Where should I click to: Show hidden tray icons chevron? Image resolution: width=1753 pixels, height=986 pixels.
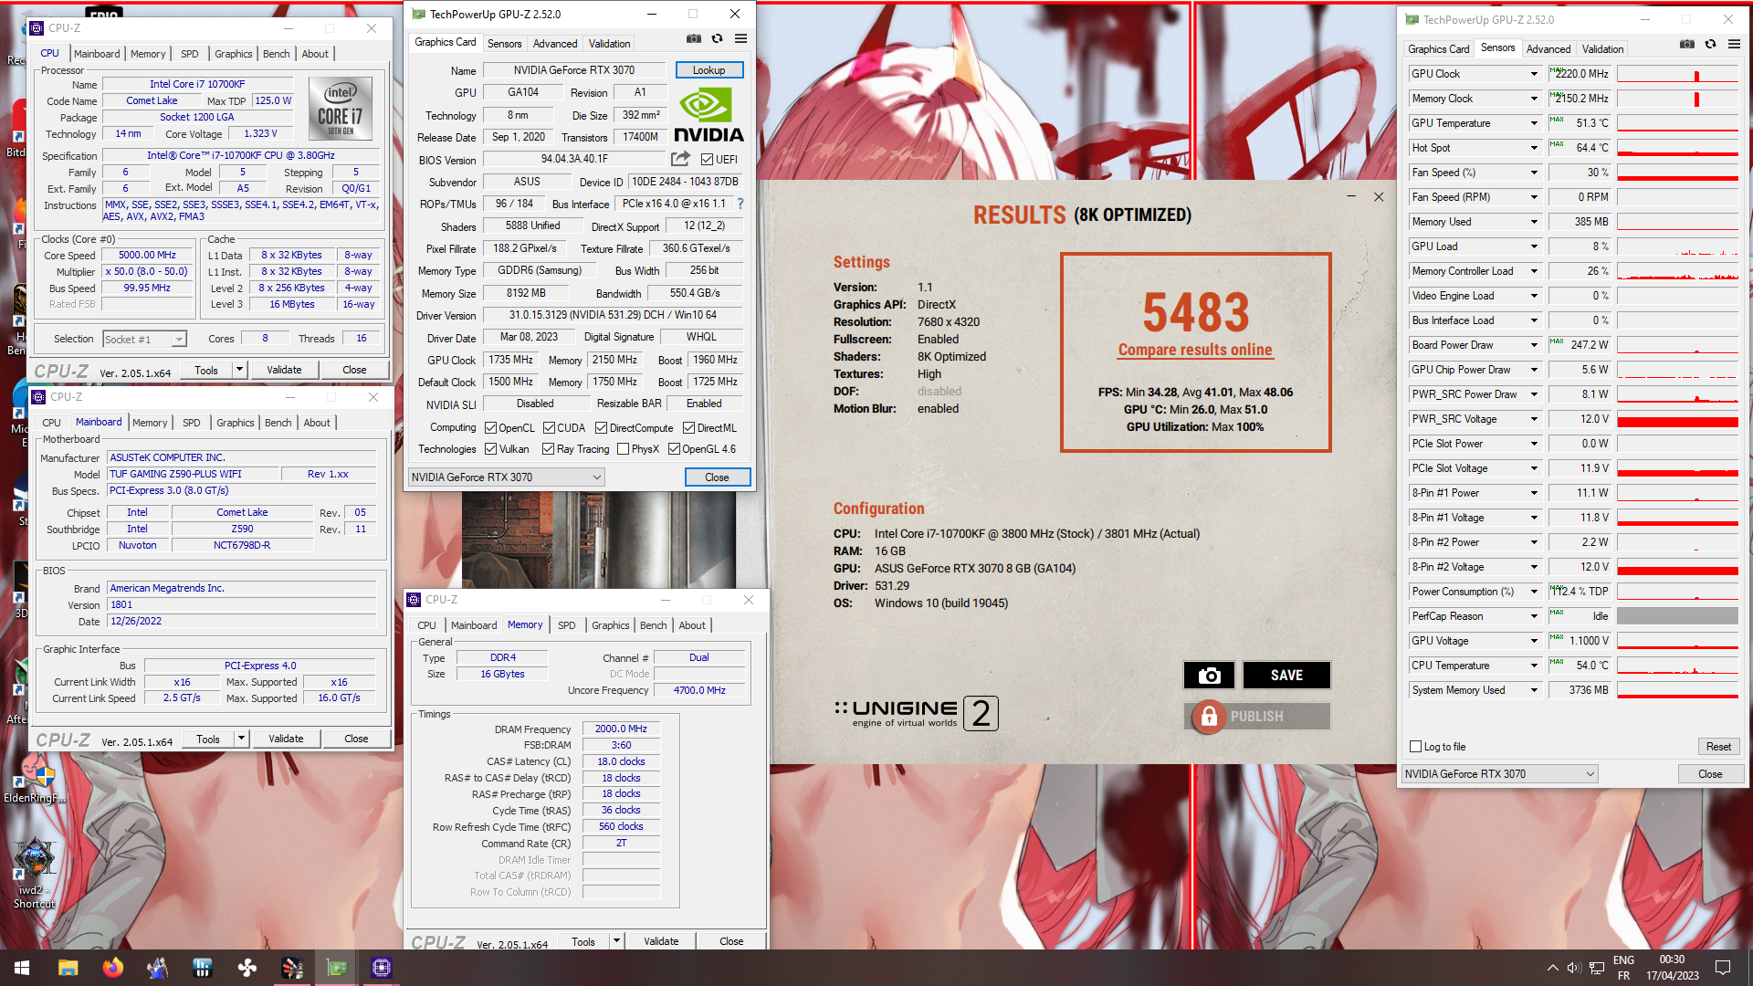(x=1552, y=968)
